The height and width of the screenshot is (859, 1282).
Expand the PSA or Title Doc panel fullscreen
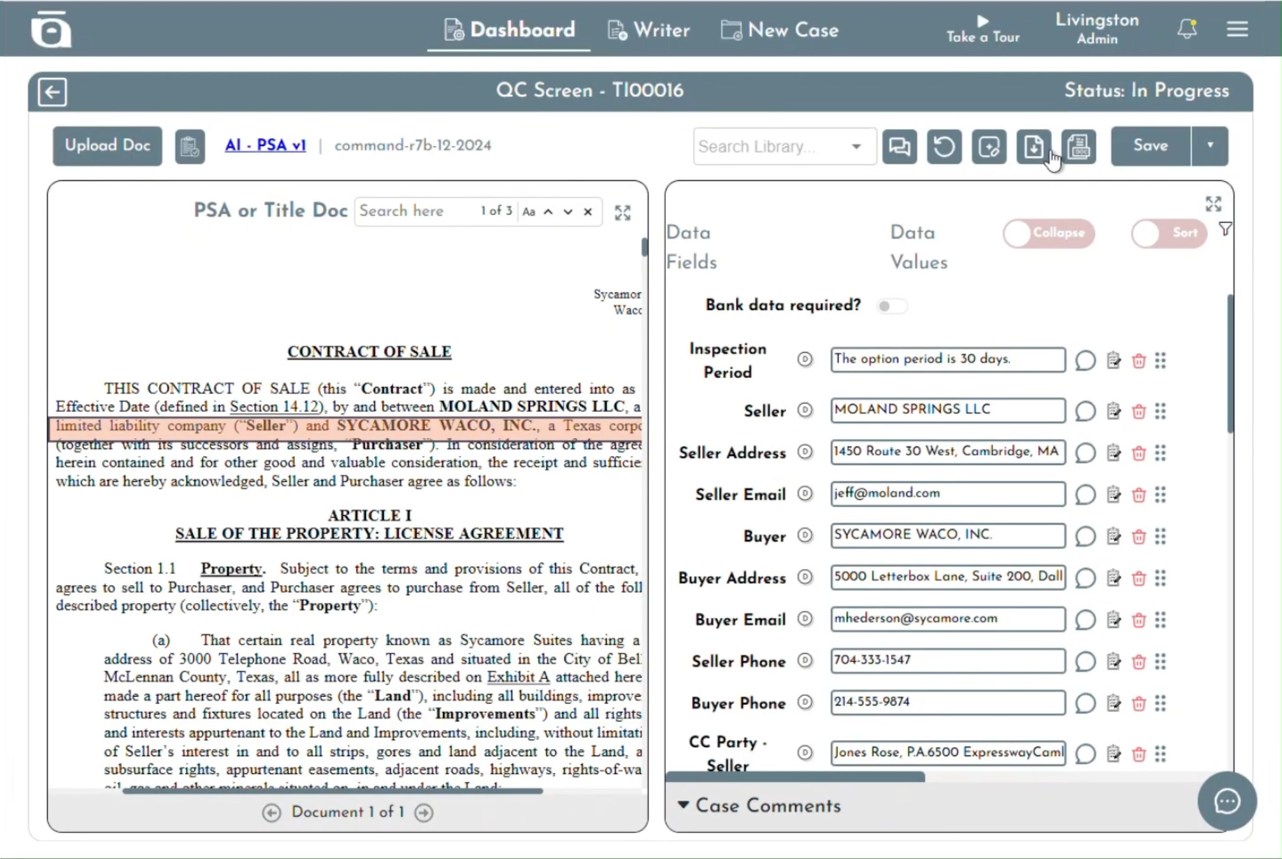tap(622, 213)
